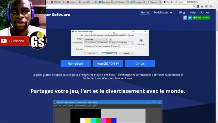Image resolution: width=218 pixels, height=123 pixels.
Task: Choose the macOS 10.11+ download button
Action: [x=108, y=64]
